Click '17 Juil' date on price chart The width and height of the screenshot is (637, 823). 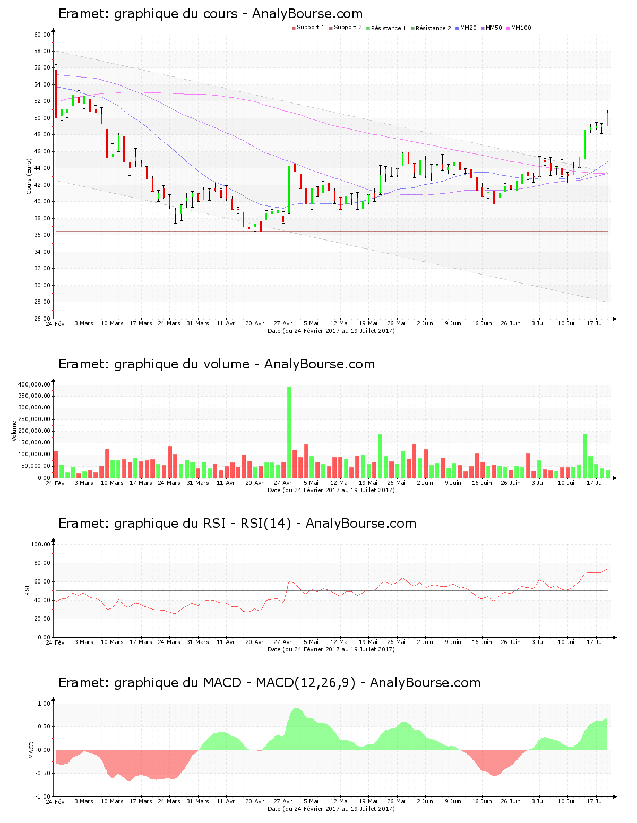tap(596, 323)
